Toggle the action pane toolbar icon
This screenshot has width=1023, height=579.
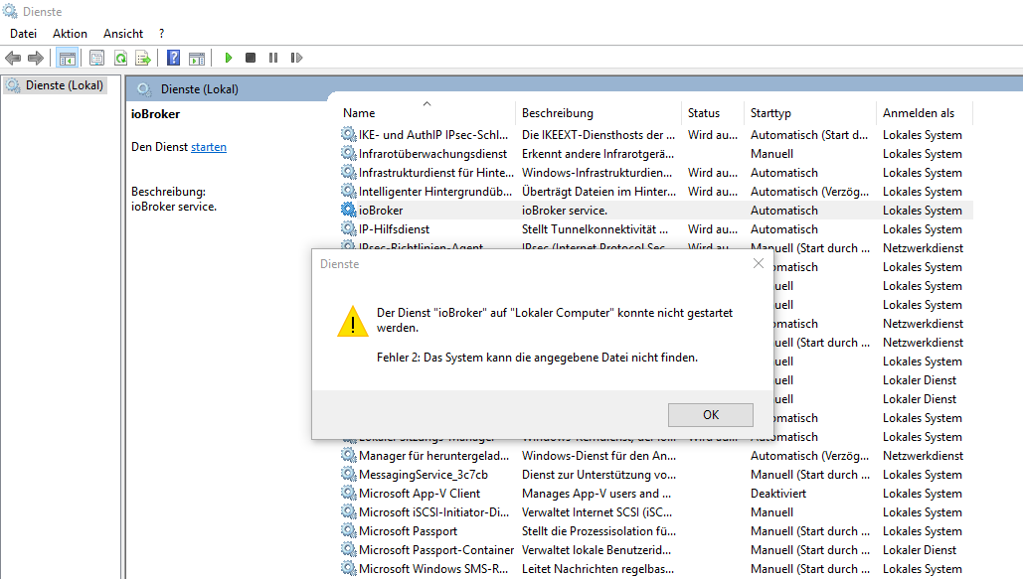197,58
